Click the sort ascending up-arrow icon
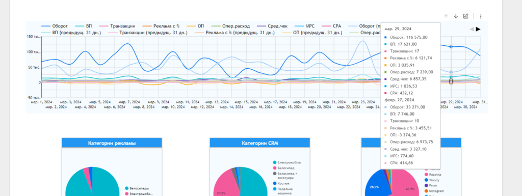This screenshot has width=522, height=196. coord(446,16)
